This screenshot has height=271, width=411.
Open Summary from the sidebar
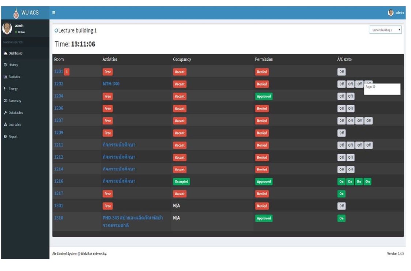pyautogui.click(x=15, y=101)
